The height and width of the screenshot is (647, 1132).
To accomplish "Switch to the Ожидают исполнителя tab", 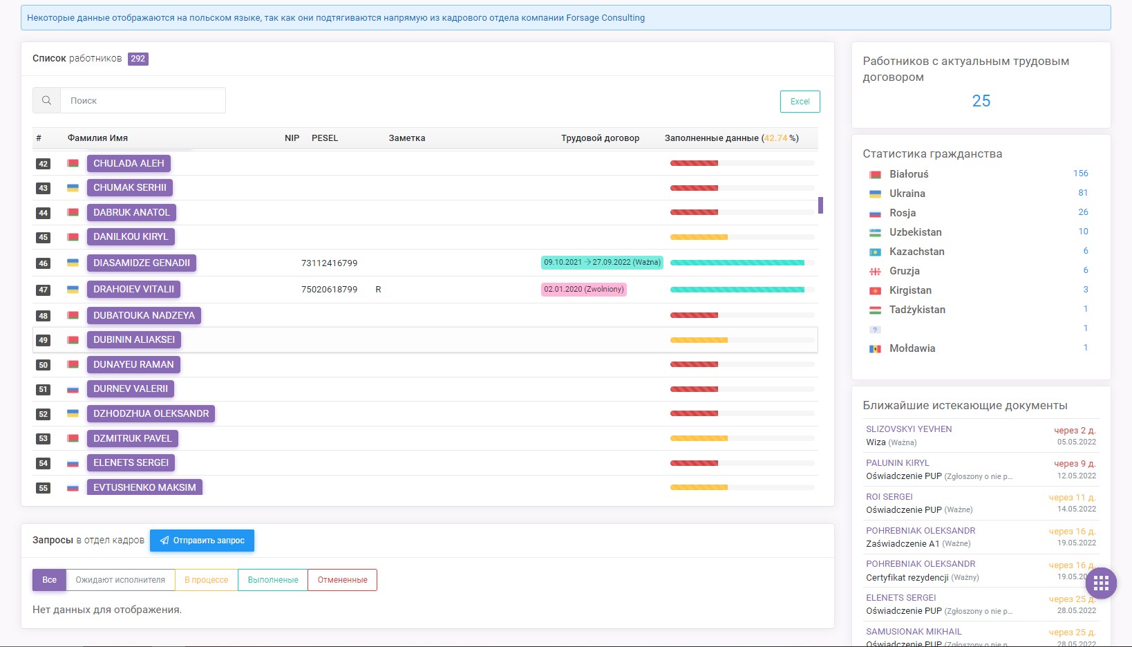I will pyautogui.click(x=120, y=580).
